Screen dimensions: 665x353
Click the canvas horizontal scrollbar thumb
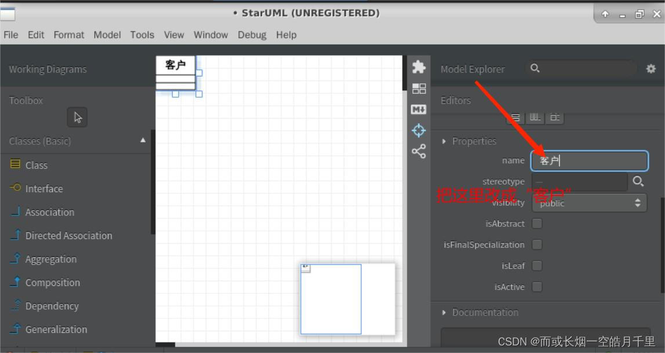pyautogui.click(x=165, y=344)
